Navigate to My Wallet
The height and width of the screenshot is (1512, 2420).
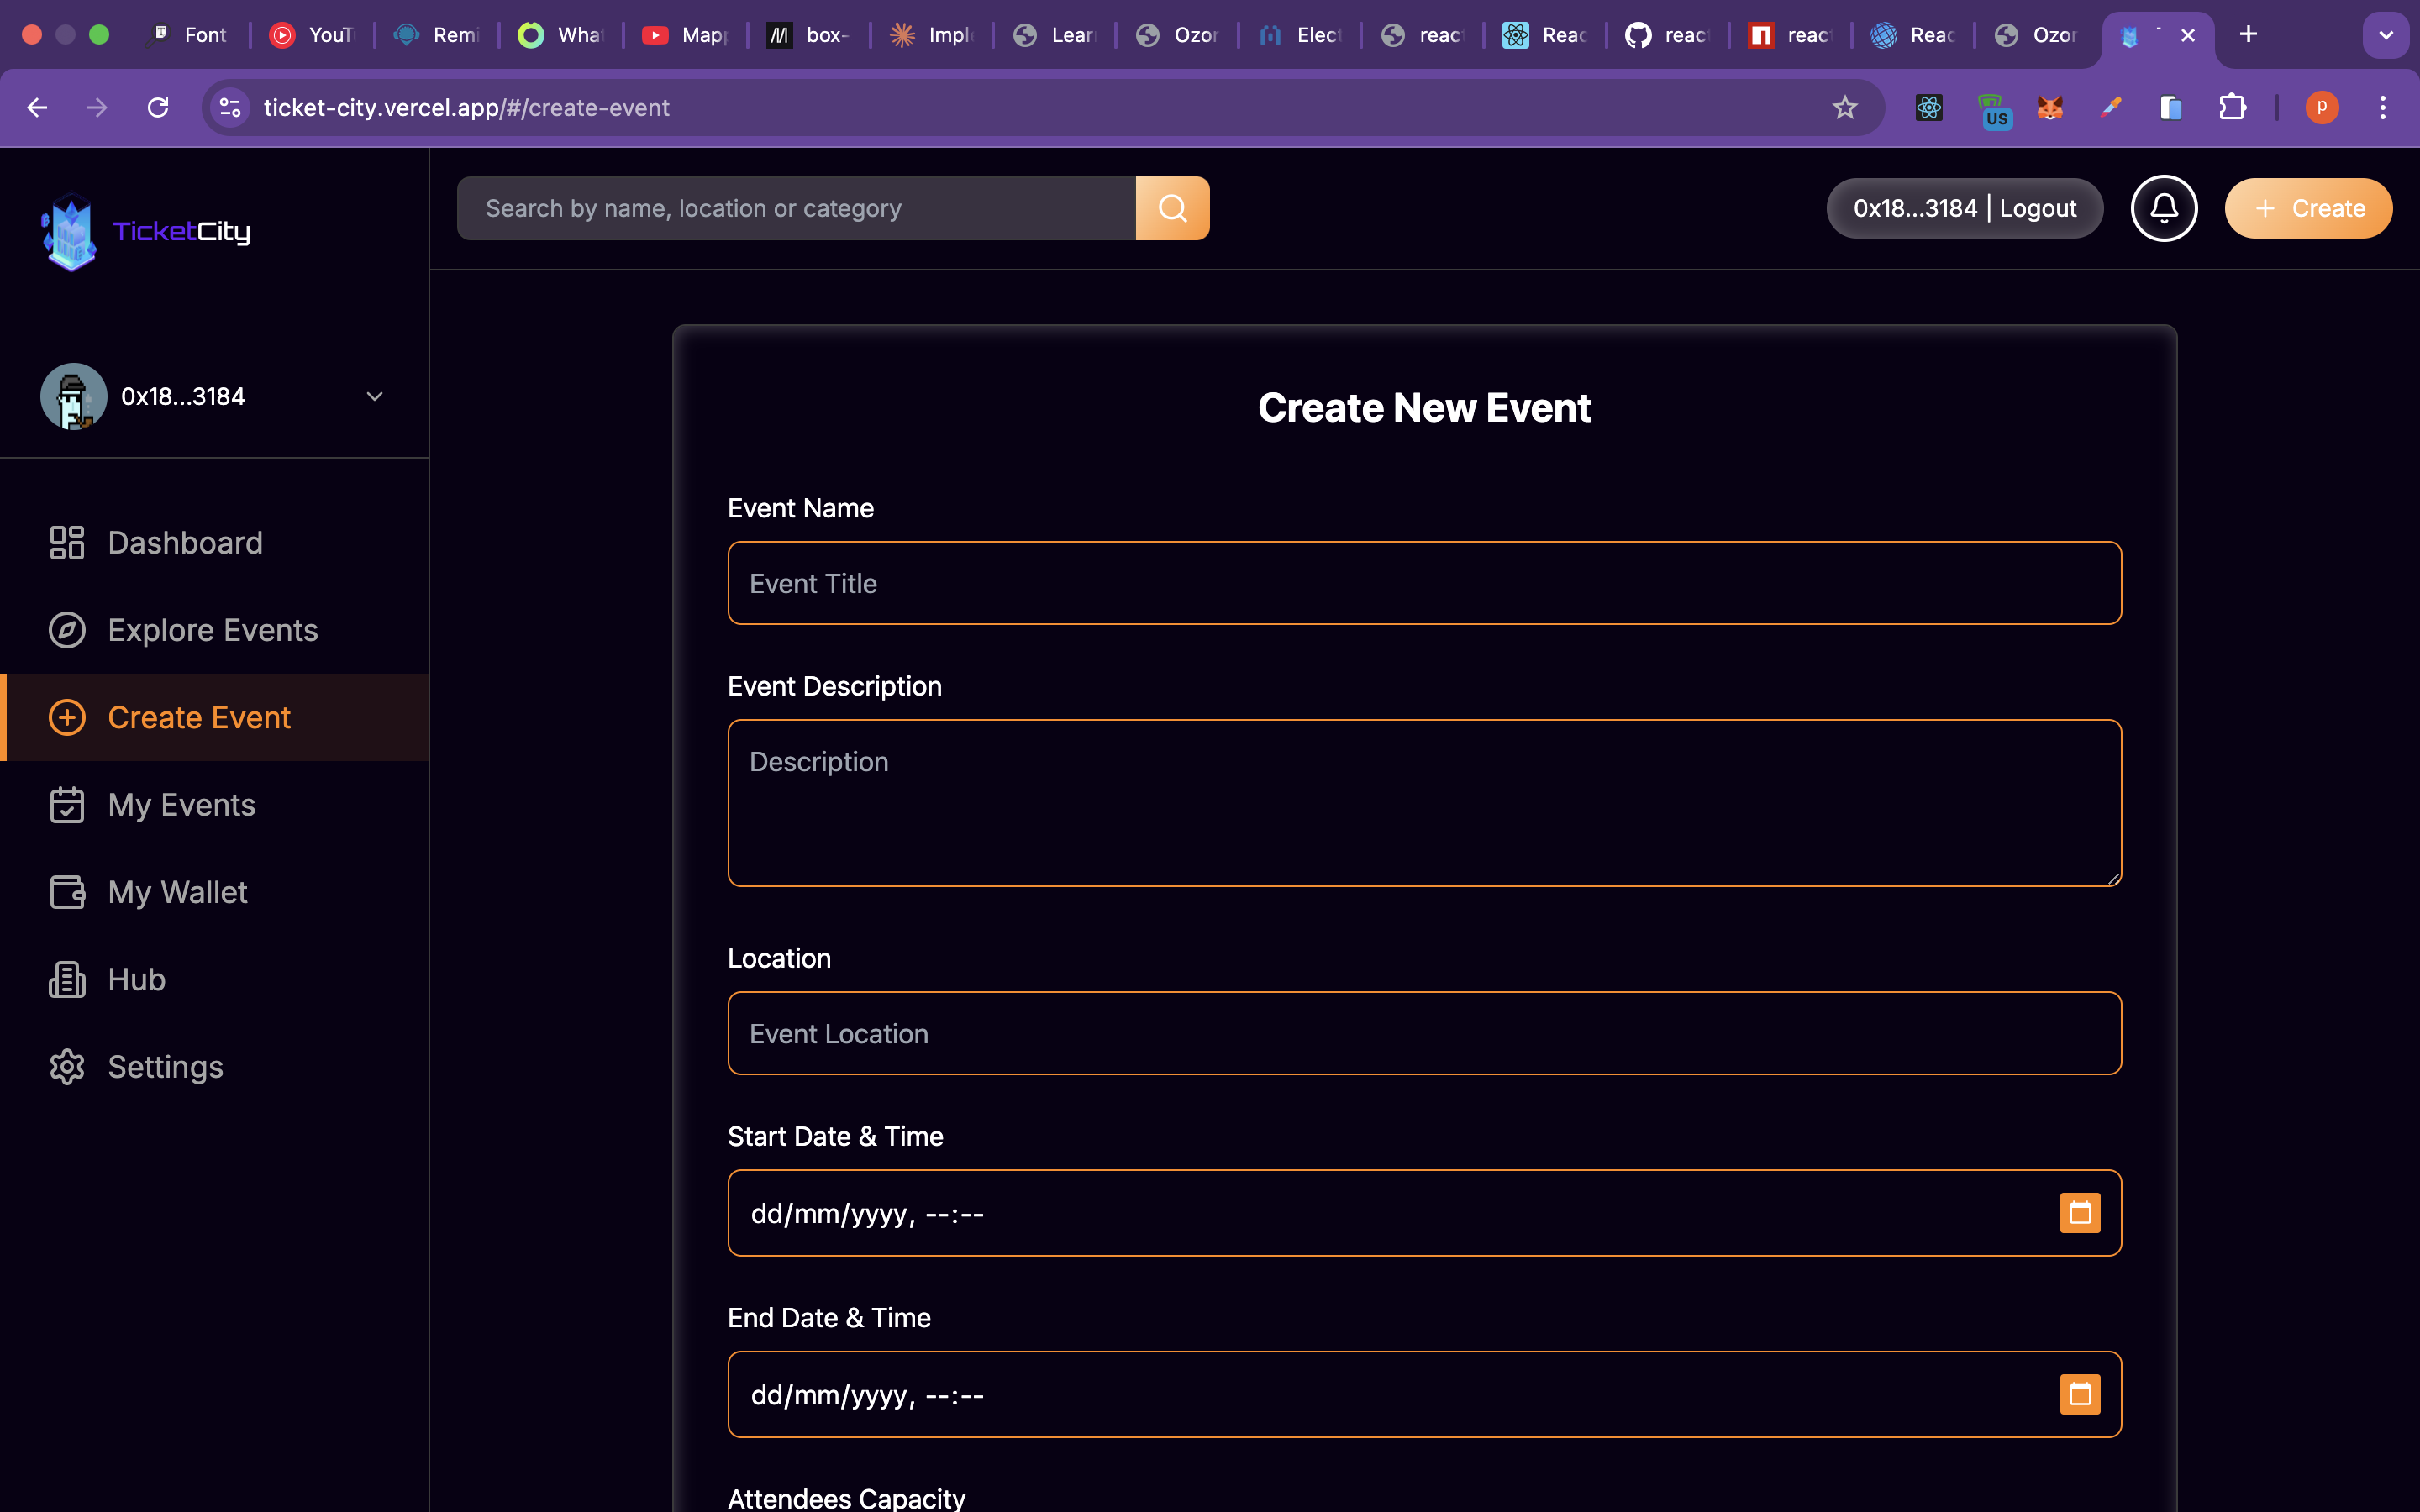click(177, 892)
